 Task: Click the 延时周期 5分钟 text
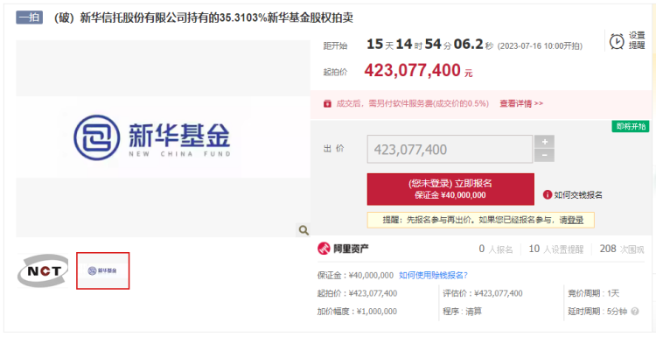pyautogui.click(x=597, y=312)
